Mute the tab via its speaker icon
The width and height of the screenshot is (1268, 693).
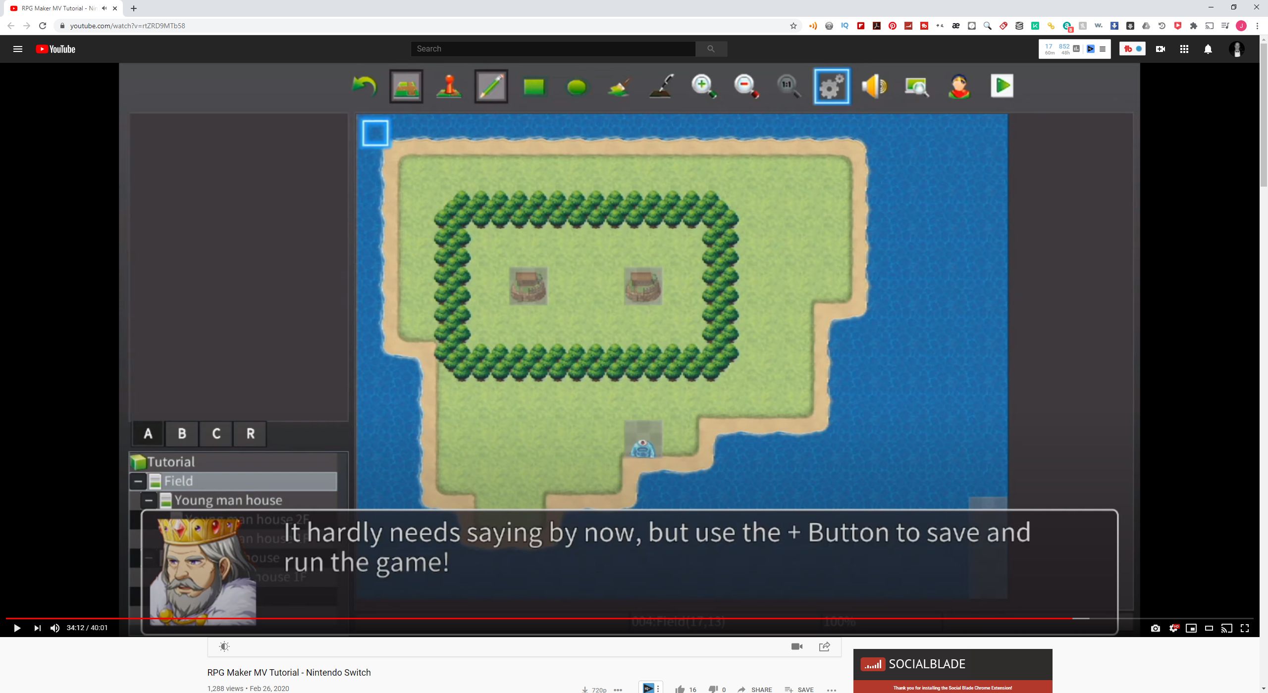105,8
